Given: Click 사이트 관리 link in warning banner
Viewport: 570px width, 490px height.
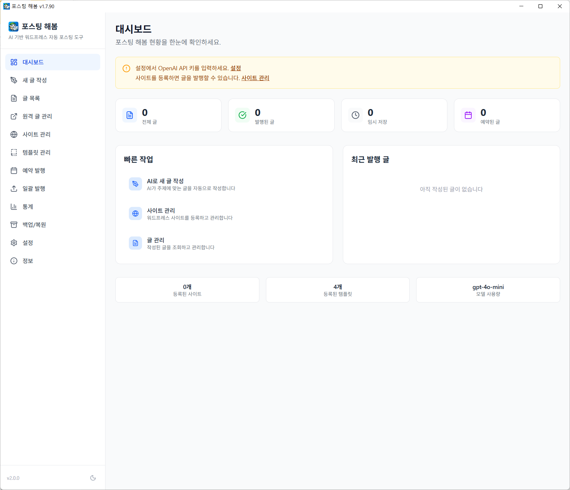Looking at the screenshot, I should coord(255,78).
